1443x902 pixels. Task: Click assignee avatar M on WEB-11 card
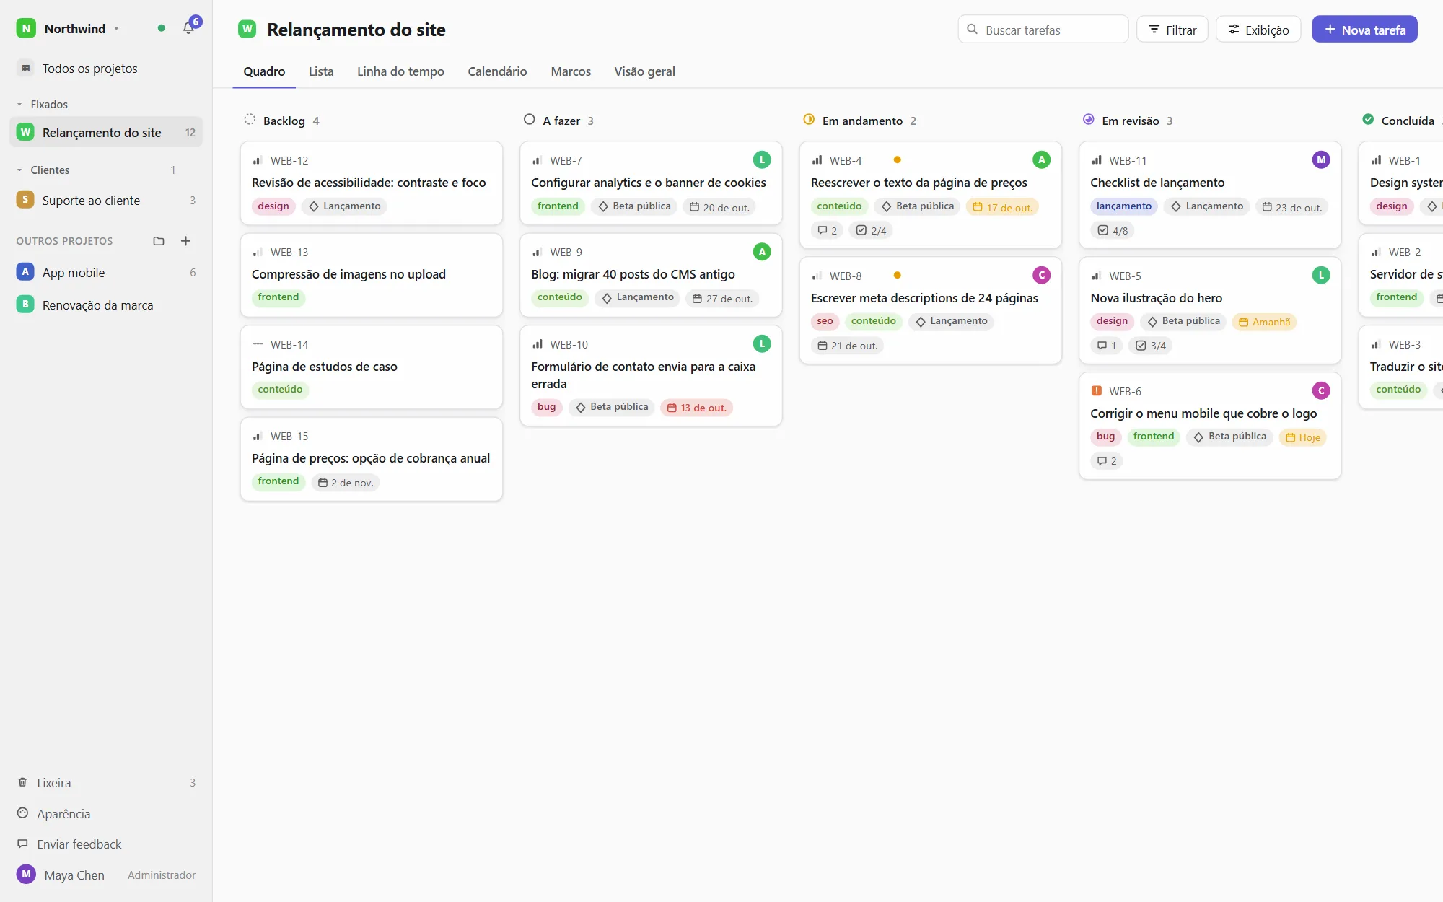click(x=1321, y=160)
